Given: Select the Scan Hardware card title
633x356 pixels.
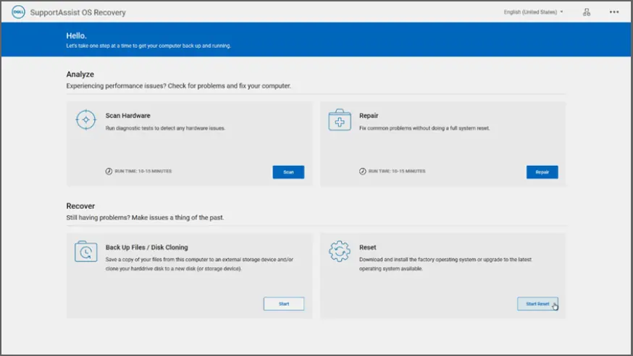Looking at the screenshot, I should (127, 116).
